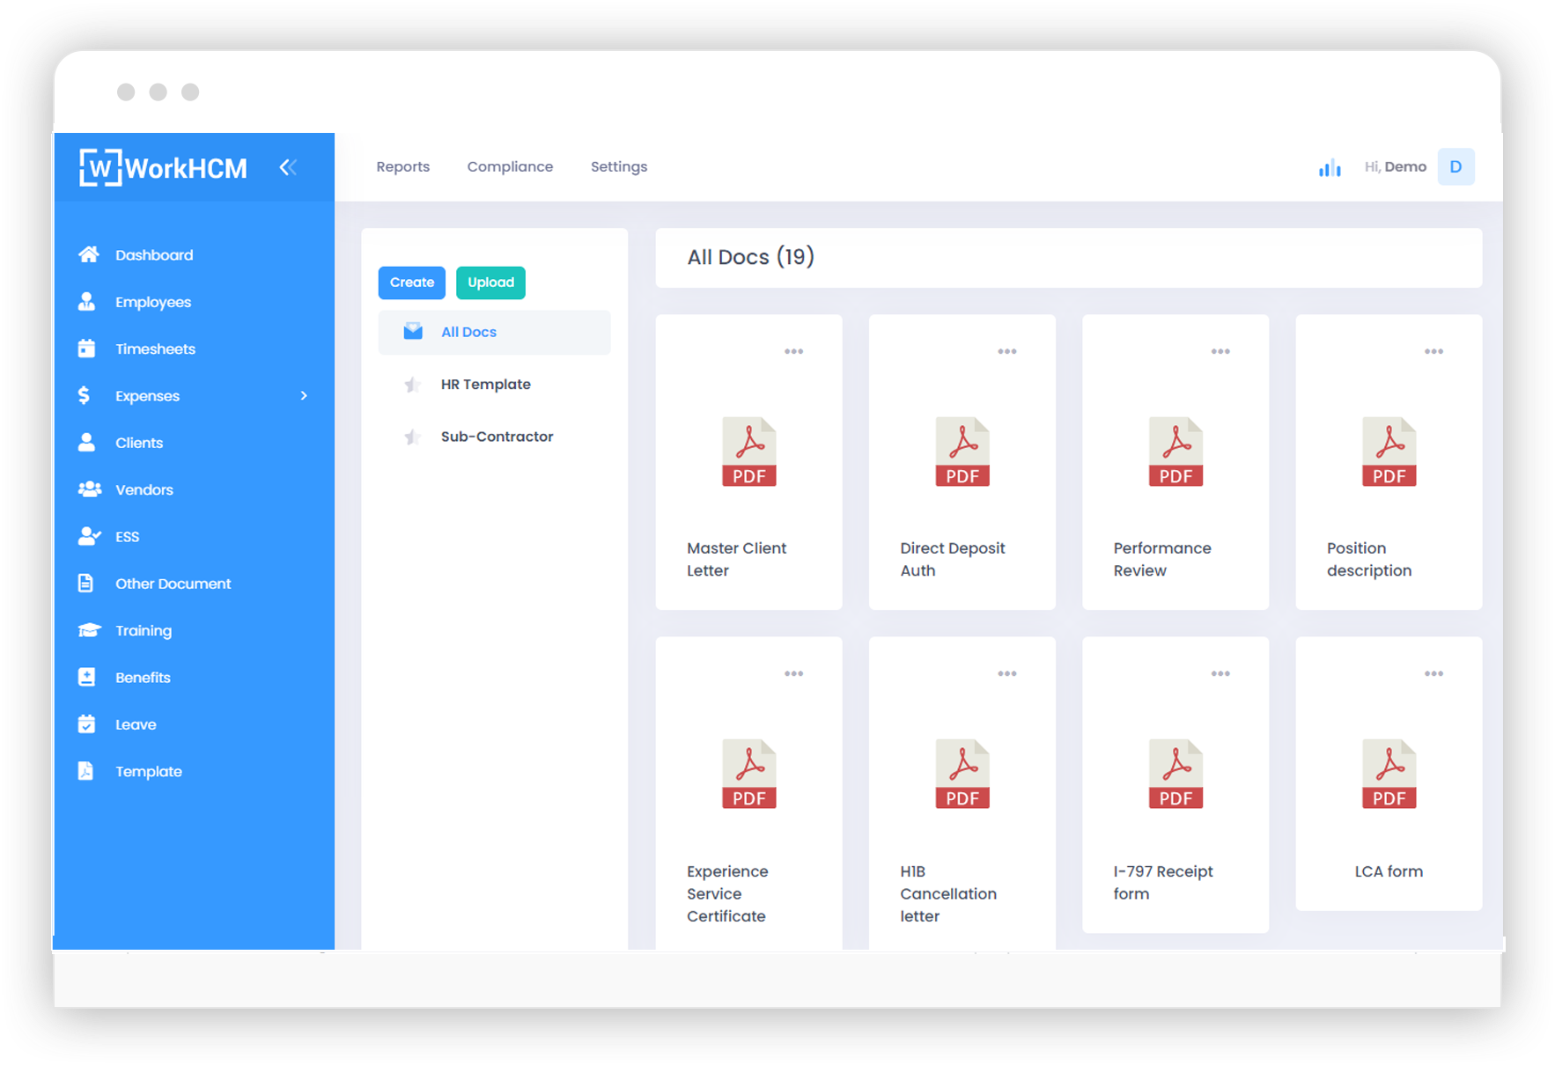Click 'Hi, Demo' user greeting
Screen dimensions: 1555x1065
(1395, 167)
